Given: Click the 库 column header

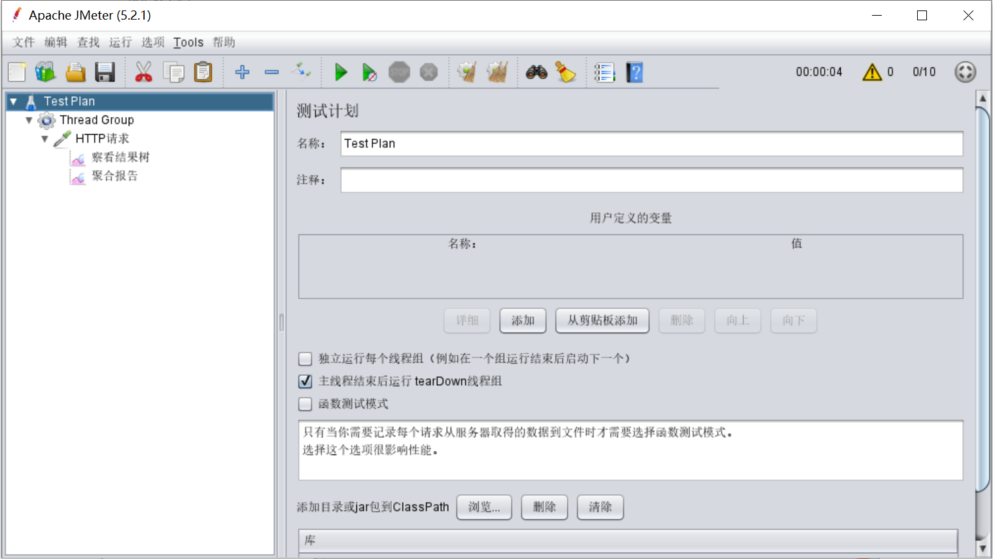Looking at the screenshot, I should click(x=628, y=541).
